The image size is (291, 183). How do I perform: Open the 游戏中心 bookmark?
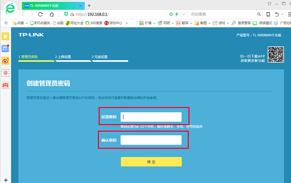[113, 23]
